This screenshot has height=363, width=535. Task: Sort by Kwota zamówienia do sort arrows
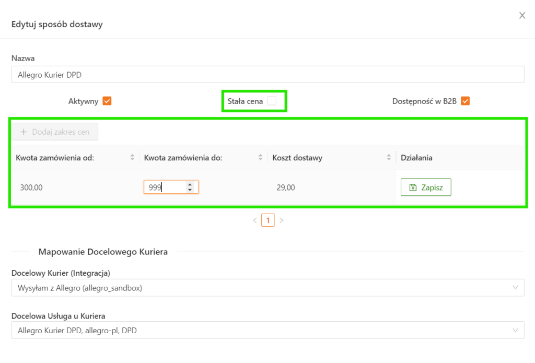click(260, 157)
